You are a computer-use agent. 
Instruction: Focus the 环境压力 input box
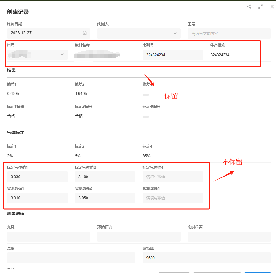click(x=139, y=236)
